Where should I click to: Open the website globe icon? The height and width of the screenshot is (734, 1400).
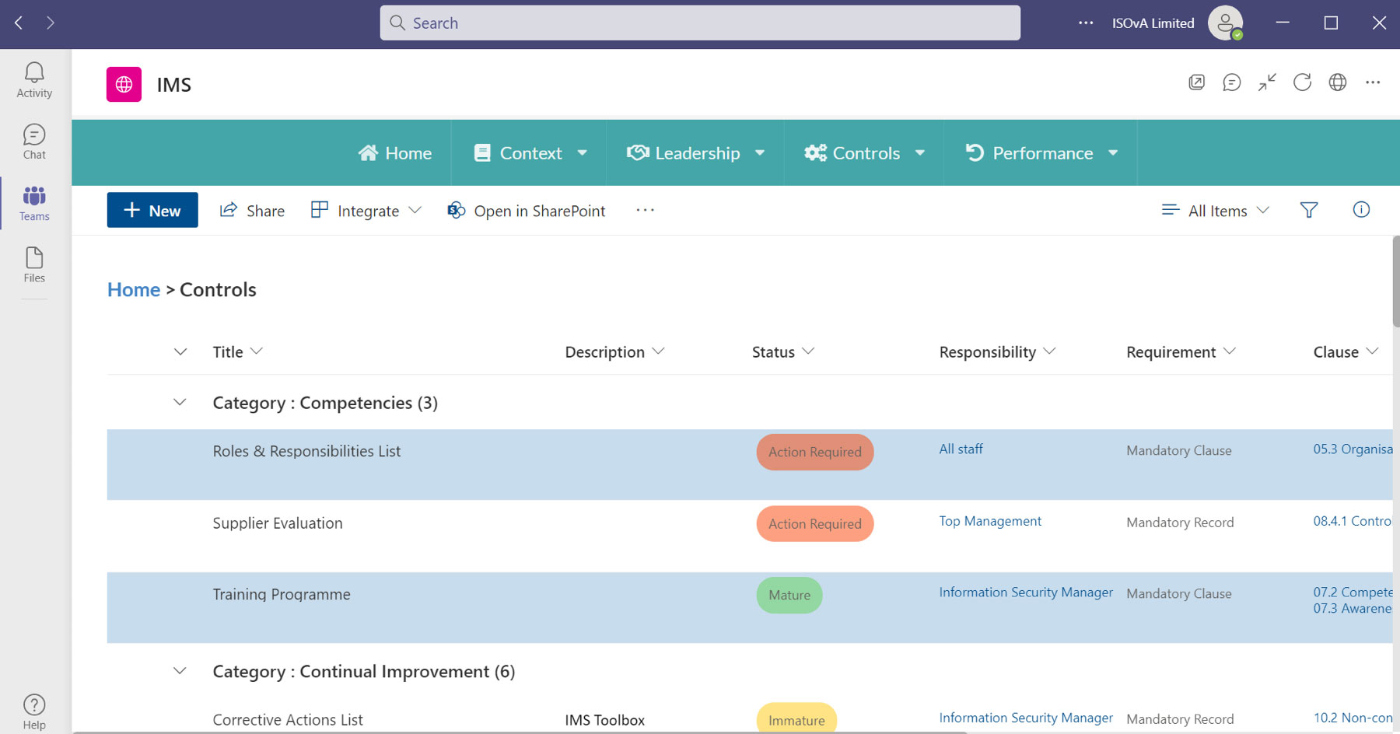pyautogui.click(x=1338, y=82)
